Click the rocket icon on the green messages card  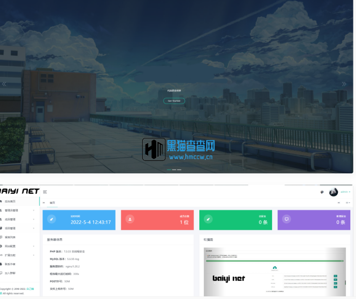tap(208, 219)
